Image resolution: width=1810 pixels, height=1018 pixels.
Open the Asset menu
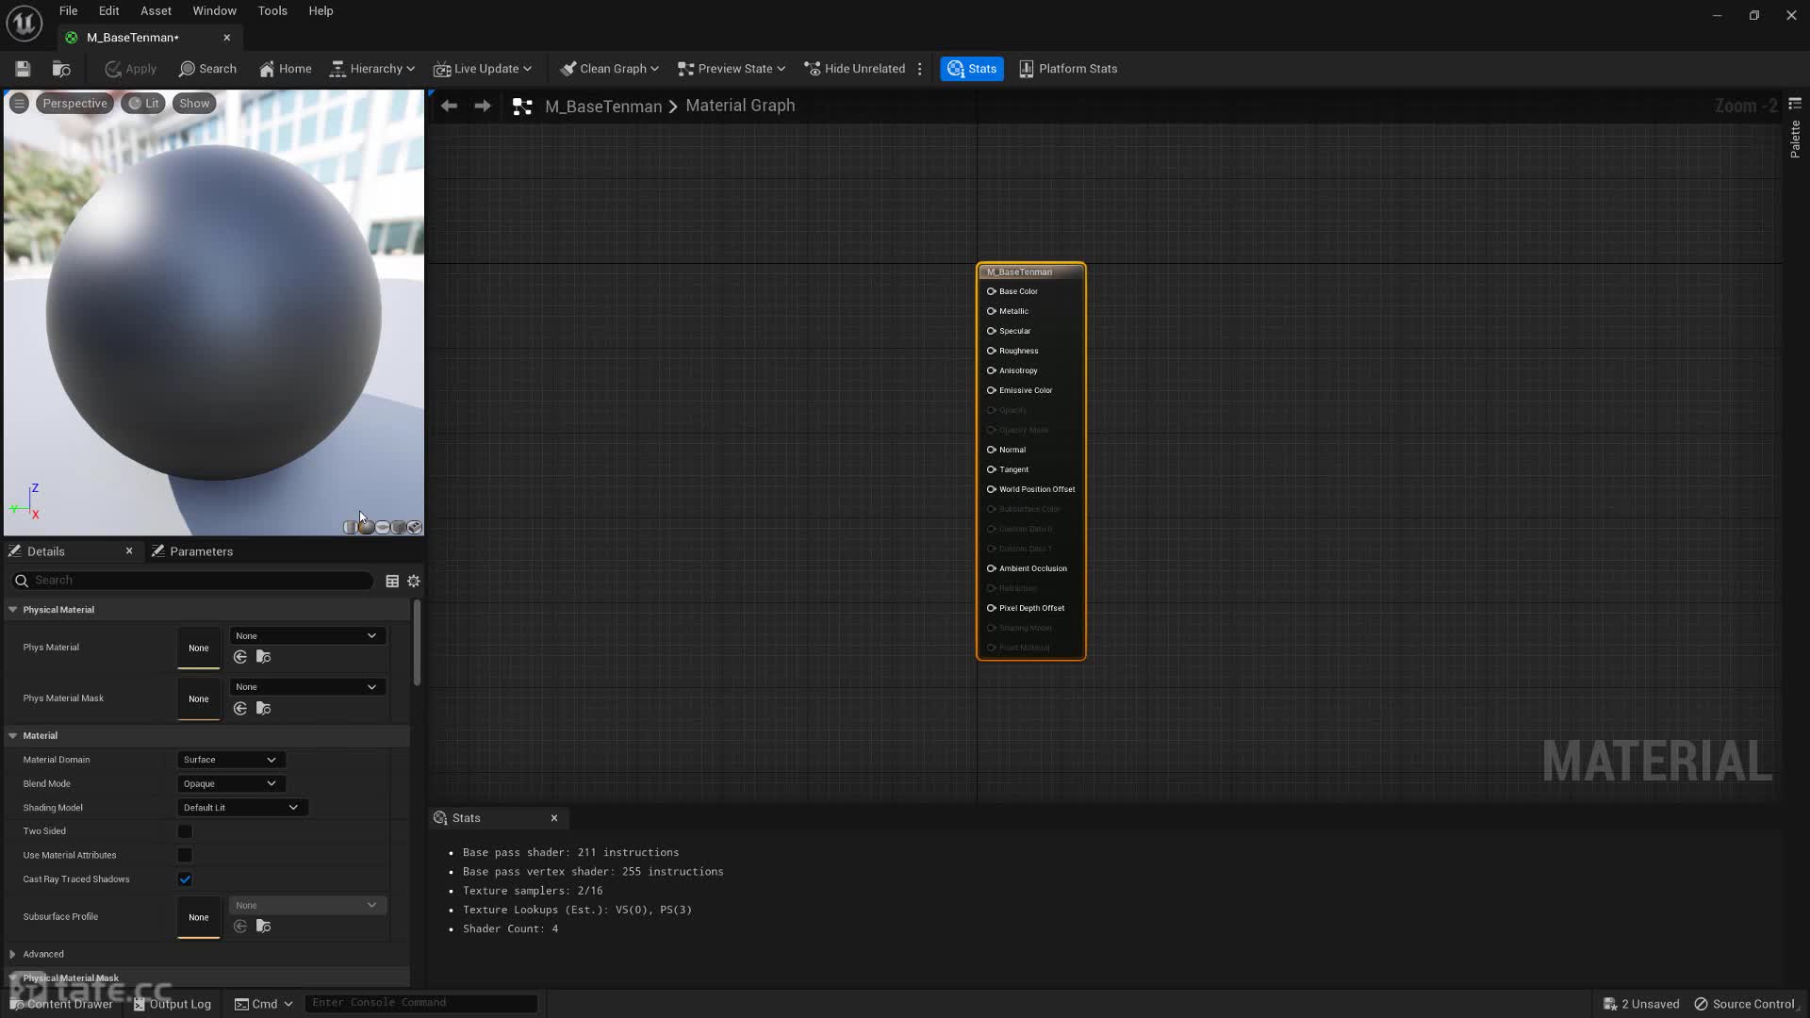click(x=156, y=11)
